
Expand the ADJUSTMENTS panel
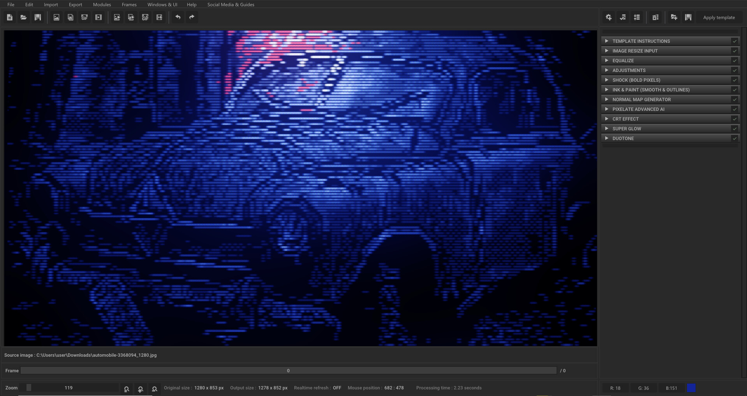607,70
